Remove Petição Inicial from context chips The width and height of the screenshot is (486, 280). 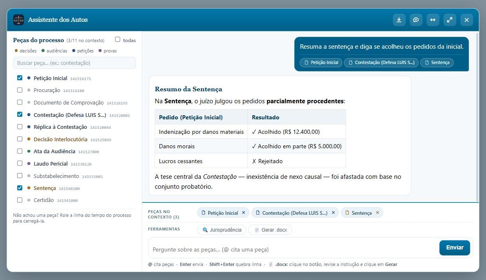point(244,212)
